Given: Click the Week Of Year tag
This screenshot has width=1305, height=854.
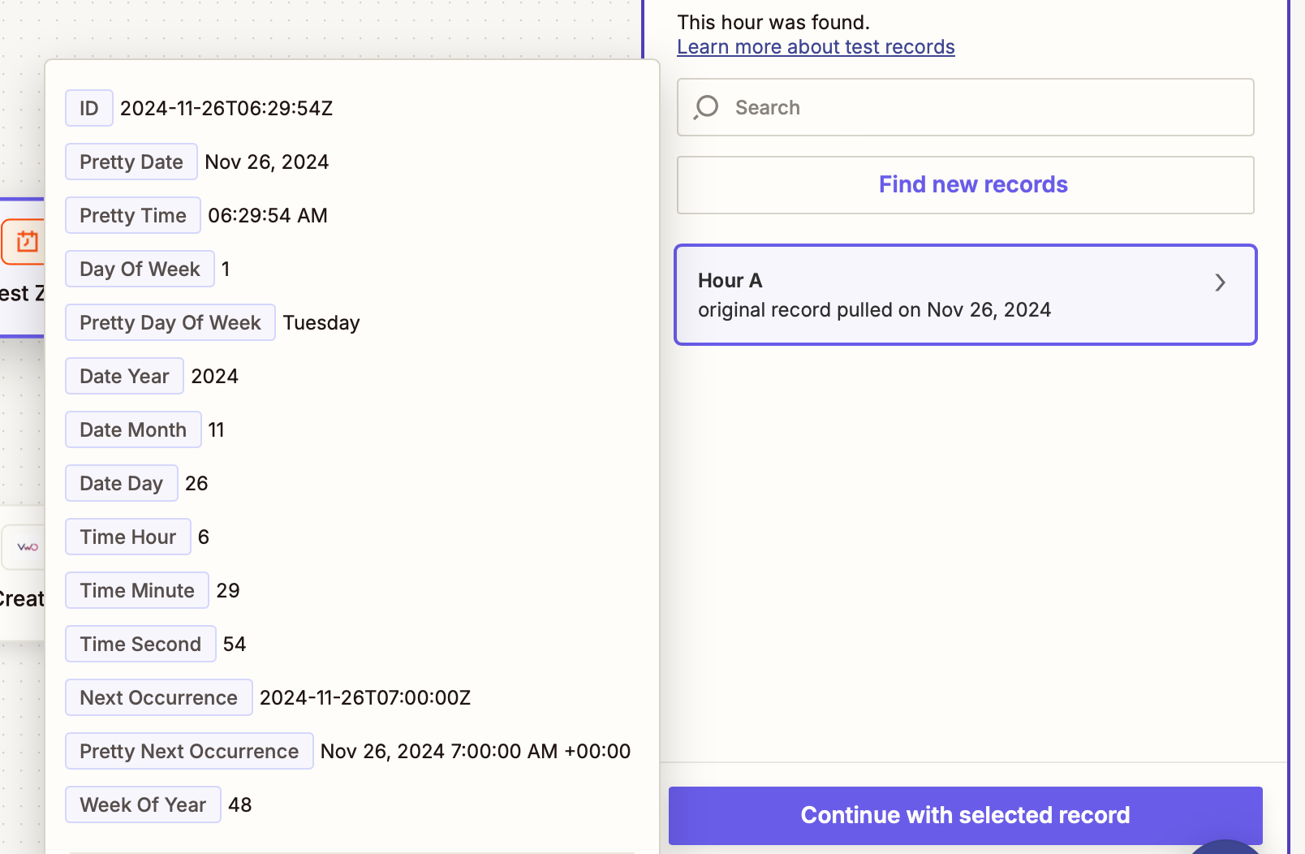Looking at the screenshot, I should pos(143,804).
